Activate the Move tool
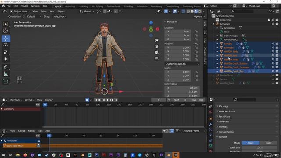This screenshot has height=158, width=281. 6,38
